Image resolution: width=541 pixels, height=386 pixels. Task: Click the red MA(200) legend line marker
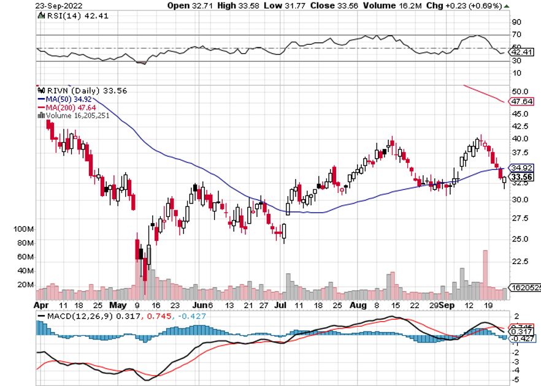[x=40, y=107]
